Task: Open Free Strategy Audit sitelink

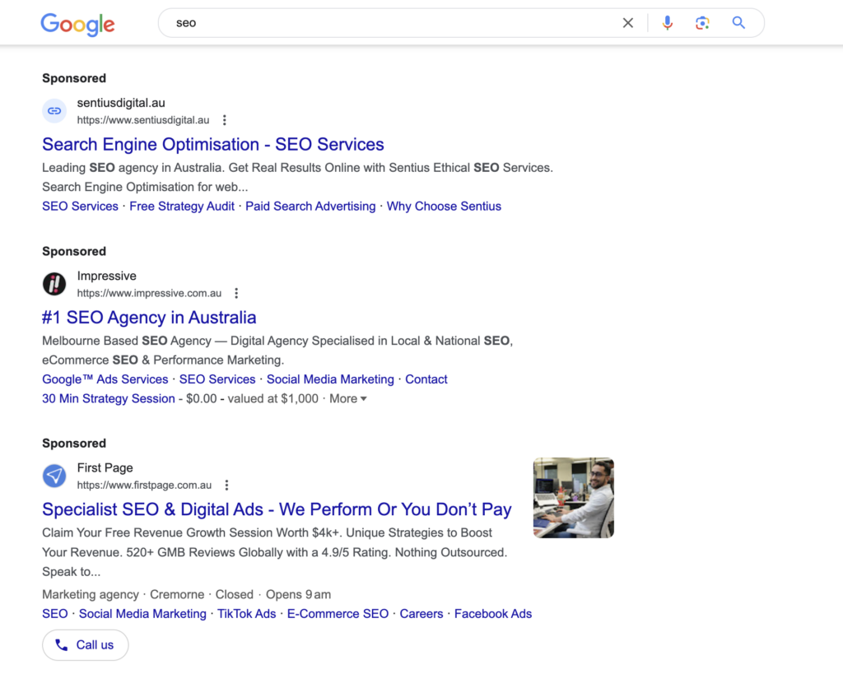Action: [x=182, y=207]
